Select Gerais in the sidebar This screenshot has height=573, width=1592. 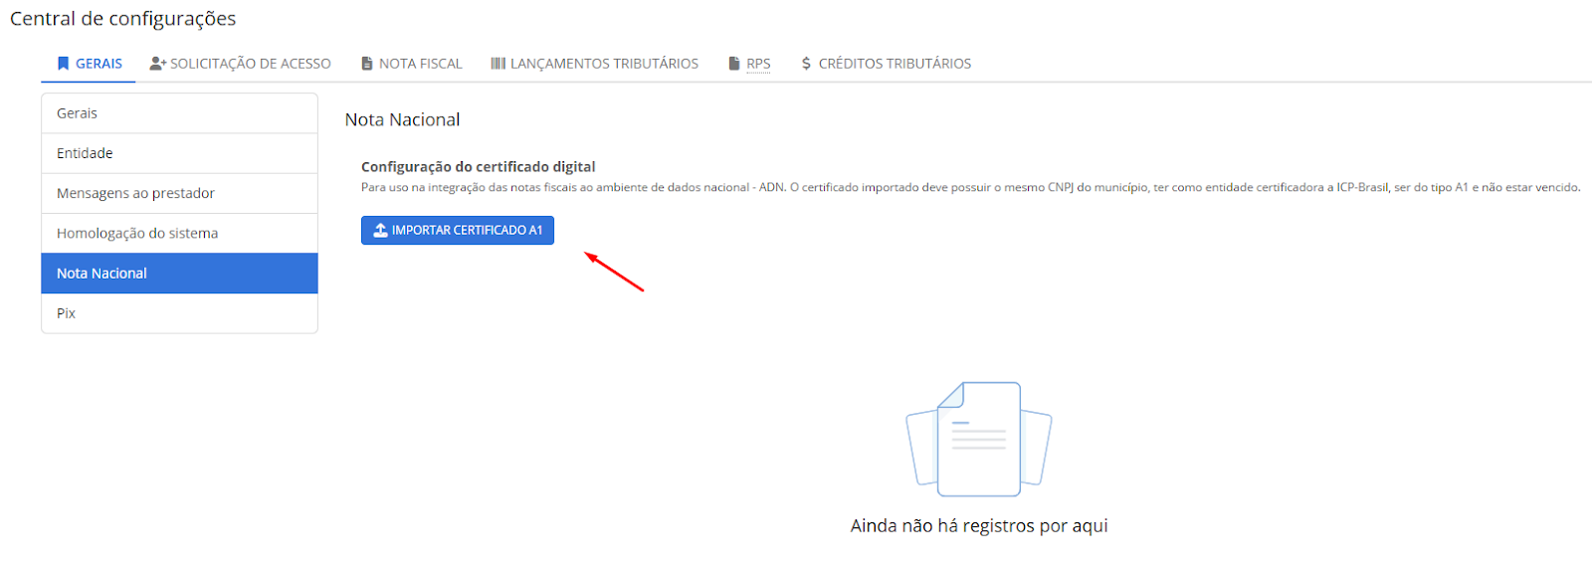click(x=179, y=113)
